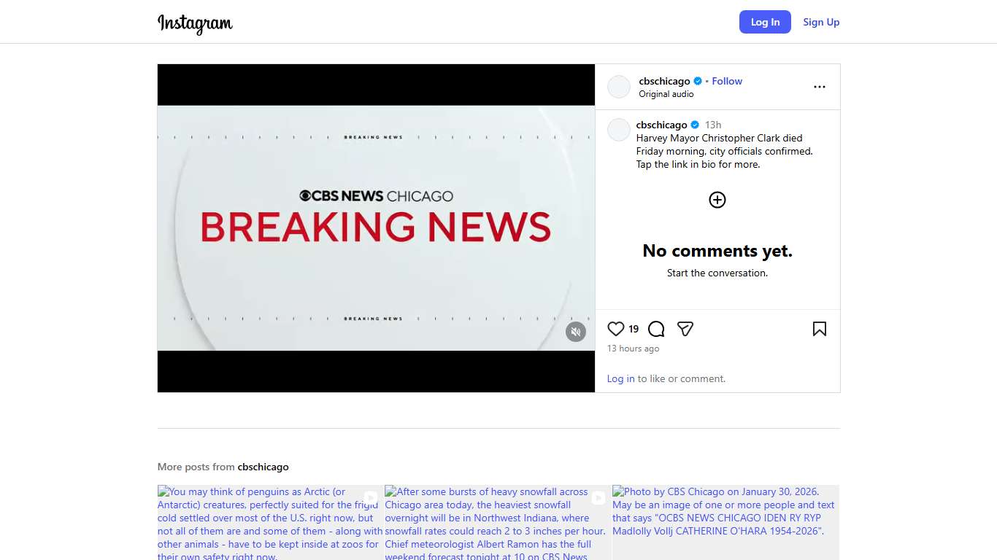Click the header cbschicago profile avatar

click(x=619, y=87)
